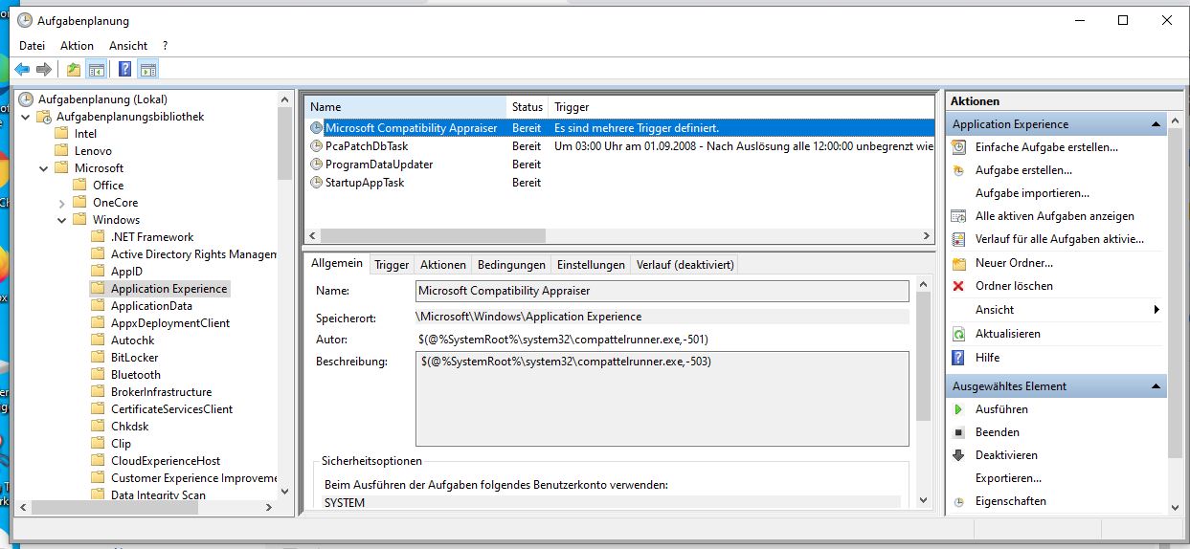The height and width of the screenshot is (549, 1190).
Task: Click the ProgramDataUpdater clock icon
Action: (x=317, y=165)
